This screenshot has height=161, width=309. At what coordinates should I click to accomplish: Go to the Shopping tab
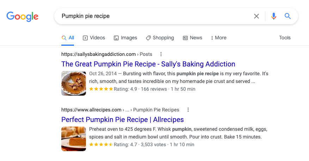click(x=160, y=38)
